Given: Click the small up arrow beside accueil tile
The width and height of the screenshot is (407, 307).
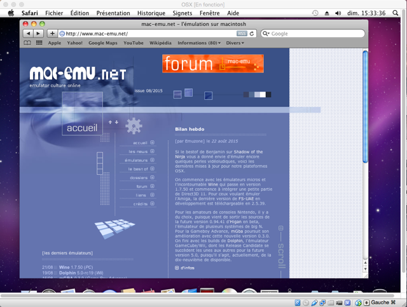Looking at the screenshot, I should tap(110, 122).
